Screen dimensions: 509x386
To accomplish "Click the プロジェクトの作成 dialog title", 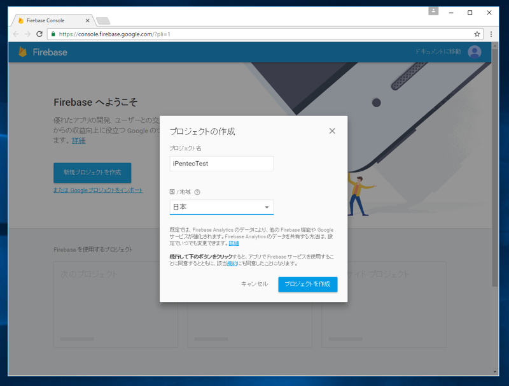I will tap(202, 132).
